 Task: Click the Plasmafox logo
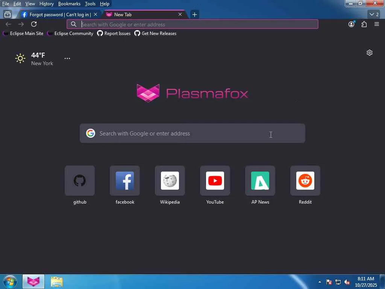click(192, 93)
